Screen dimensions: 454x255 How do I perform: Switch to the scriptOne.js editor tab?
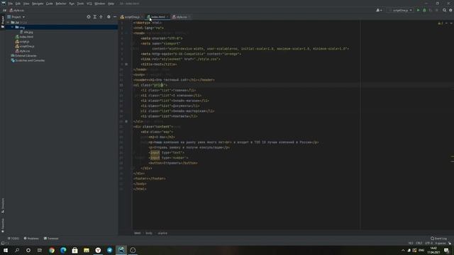[132, 17]
